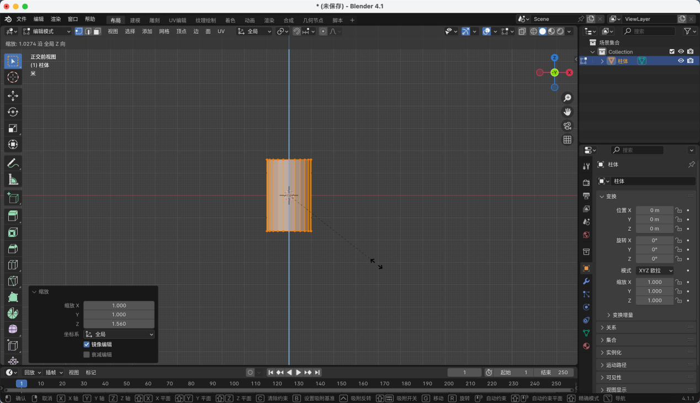Open the Modifiers wrench tab in properties

(x=586, y=281)
